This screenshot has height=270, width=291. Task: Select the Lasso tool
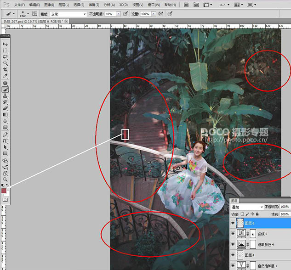coord(5,57)
